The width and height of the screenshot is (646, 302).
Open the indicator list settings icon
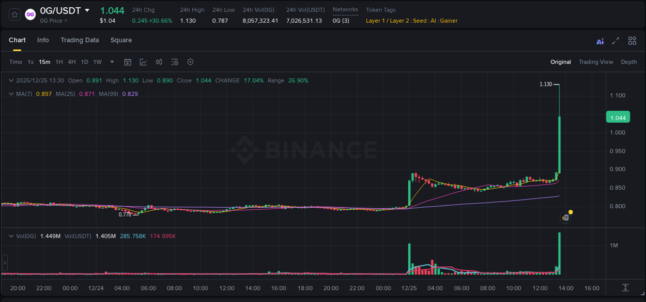(174, 62)
